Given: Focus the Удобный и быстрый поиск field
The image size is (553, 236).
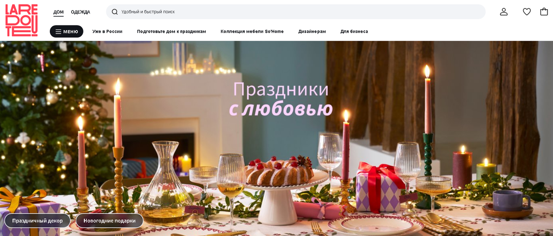Looking at the screenshot, I should (x=296, y=12).
